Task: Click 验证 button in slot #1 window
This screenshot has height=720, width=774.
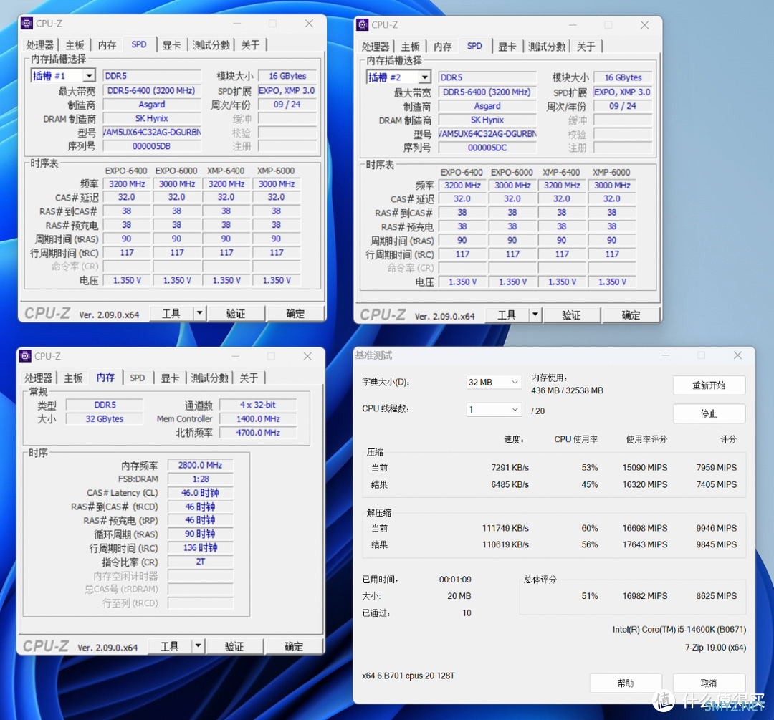Action: [236, 313]
